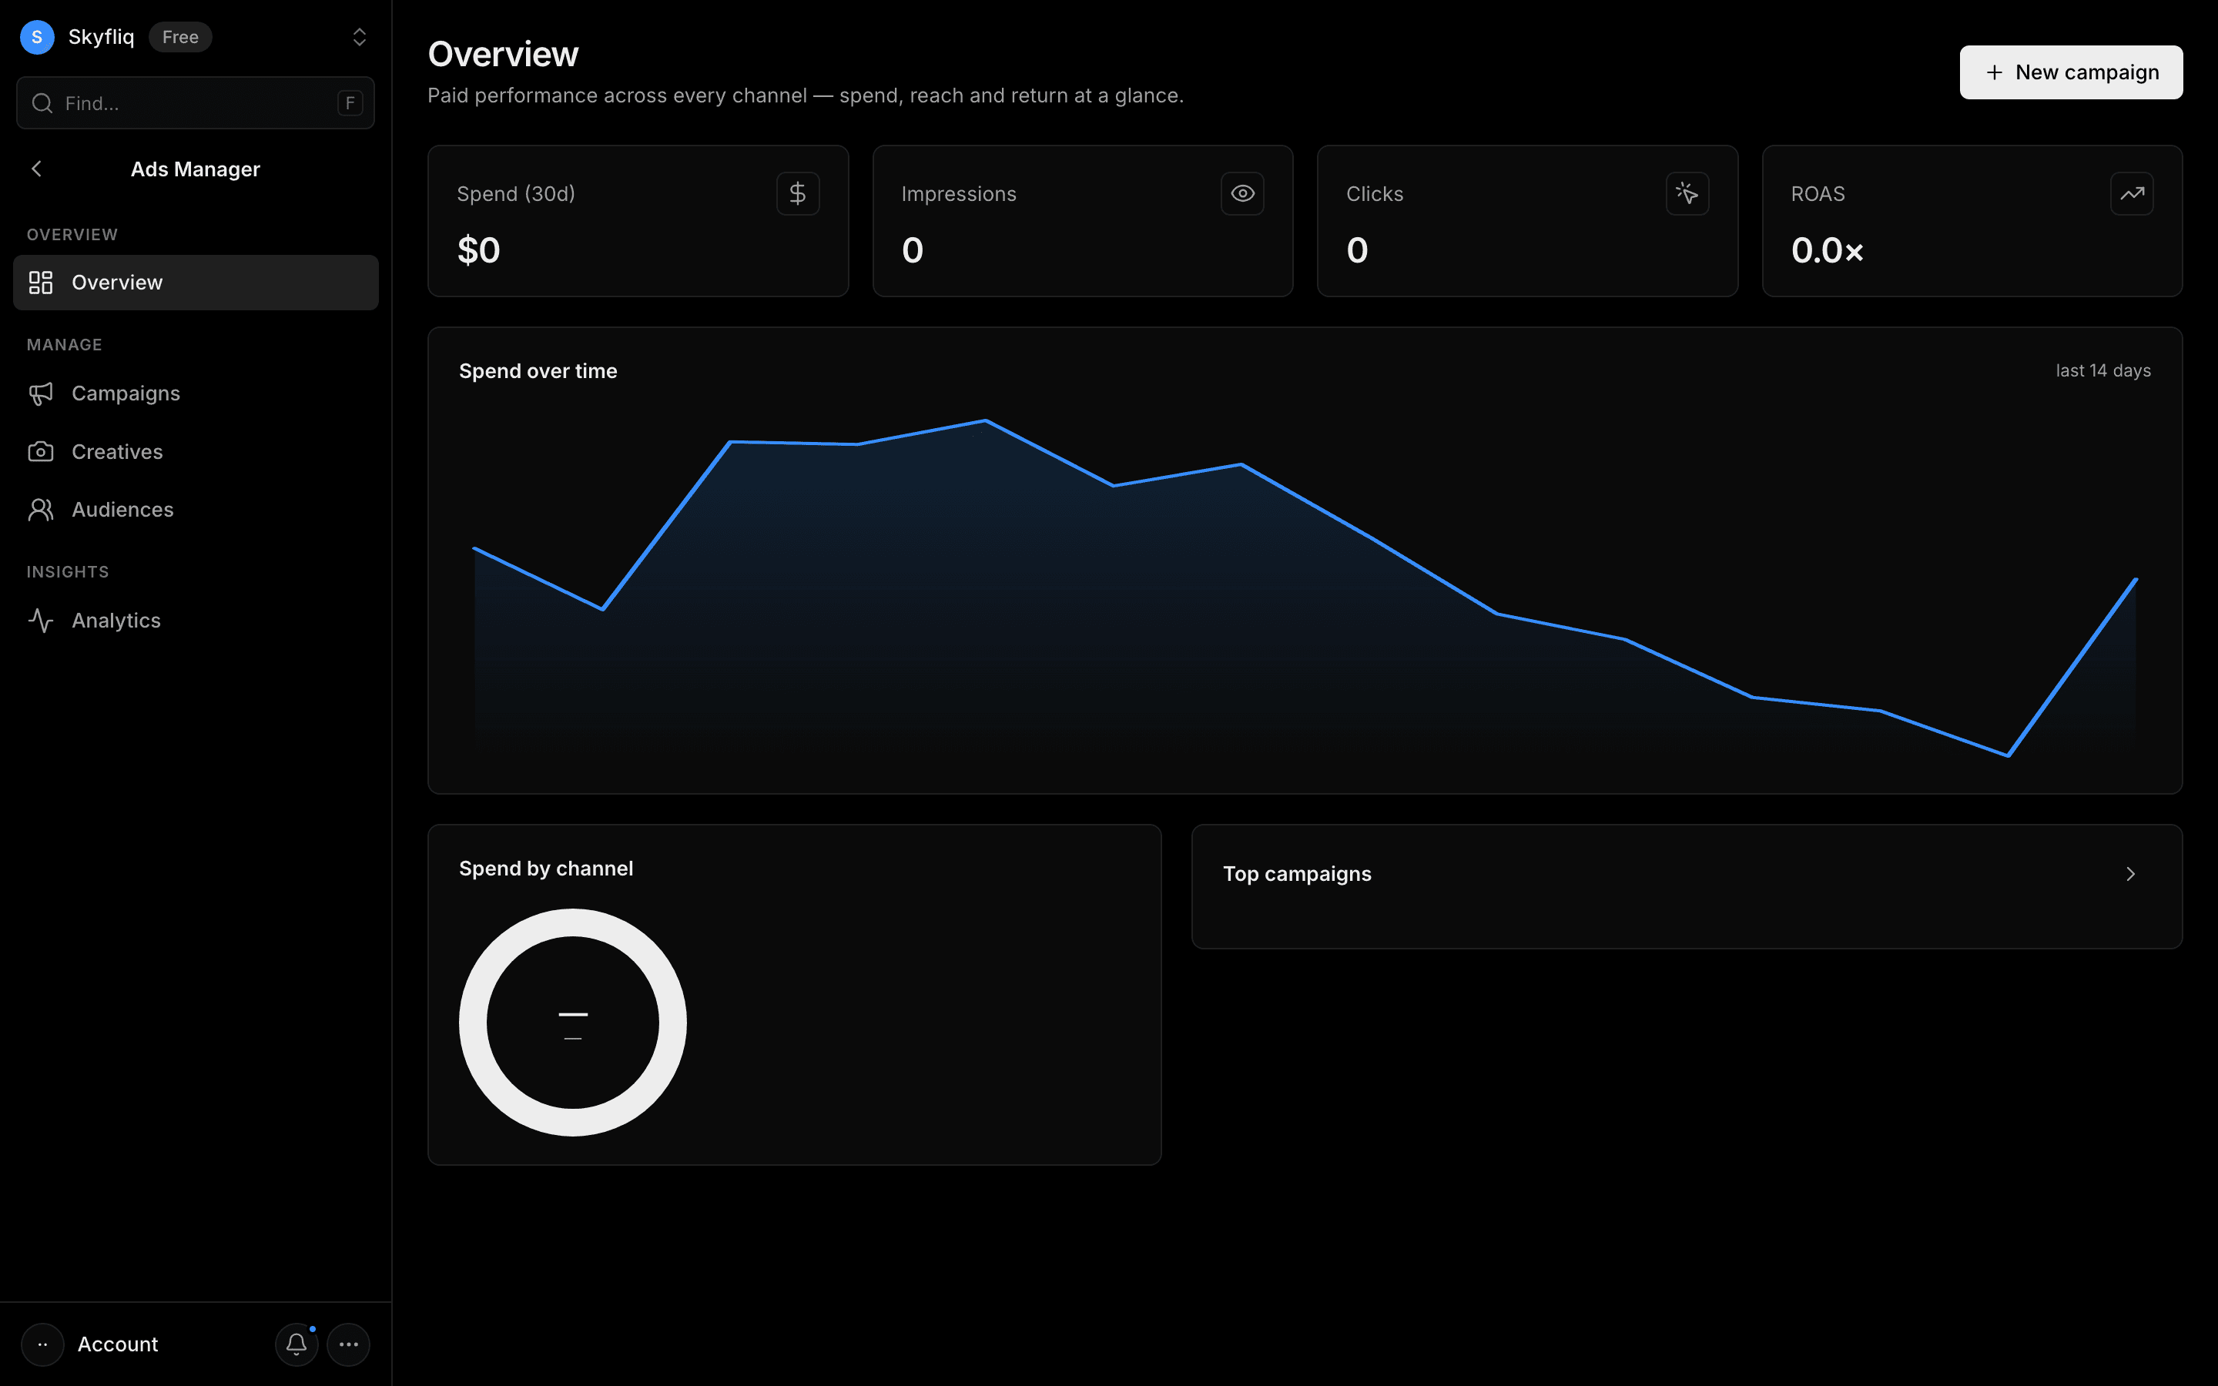Click the Campaigns megaphone icon
The width and height of the screenshot is (2218, 1386).
point(40,393)
